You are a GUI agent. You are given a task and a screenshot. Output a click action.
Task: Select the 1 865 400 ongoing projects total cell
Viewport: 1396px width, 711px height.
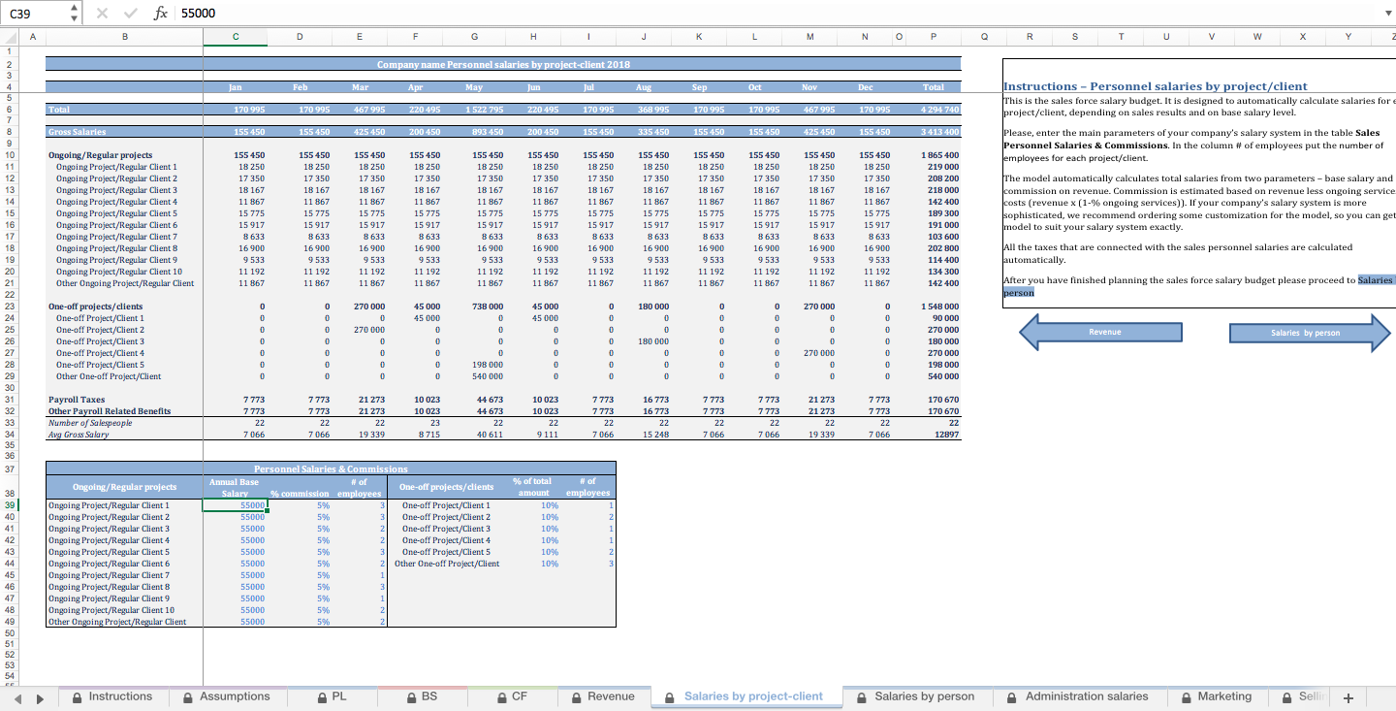934,155
